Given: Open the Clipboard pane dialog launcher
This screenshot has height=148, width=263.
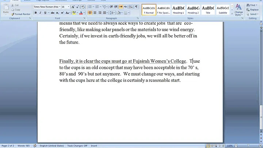Looking at the screenshot, I should 30,18.
